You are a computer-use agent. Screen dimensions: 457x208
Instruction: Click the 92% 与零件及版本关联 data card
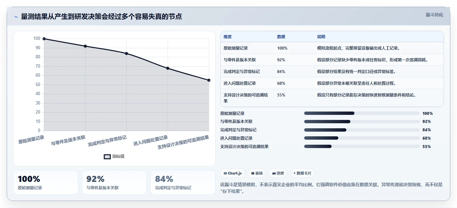114,182
